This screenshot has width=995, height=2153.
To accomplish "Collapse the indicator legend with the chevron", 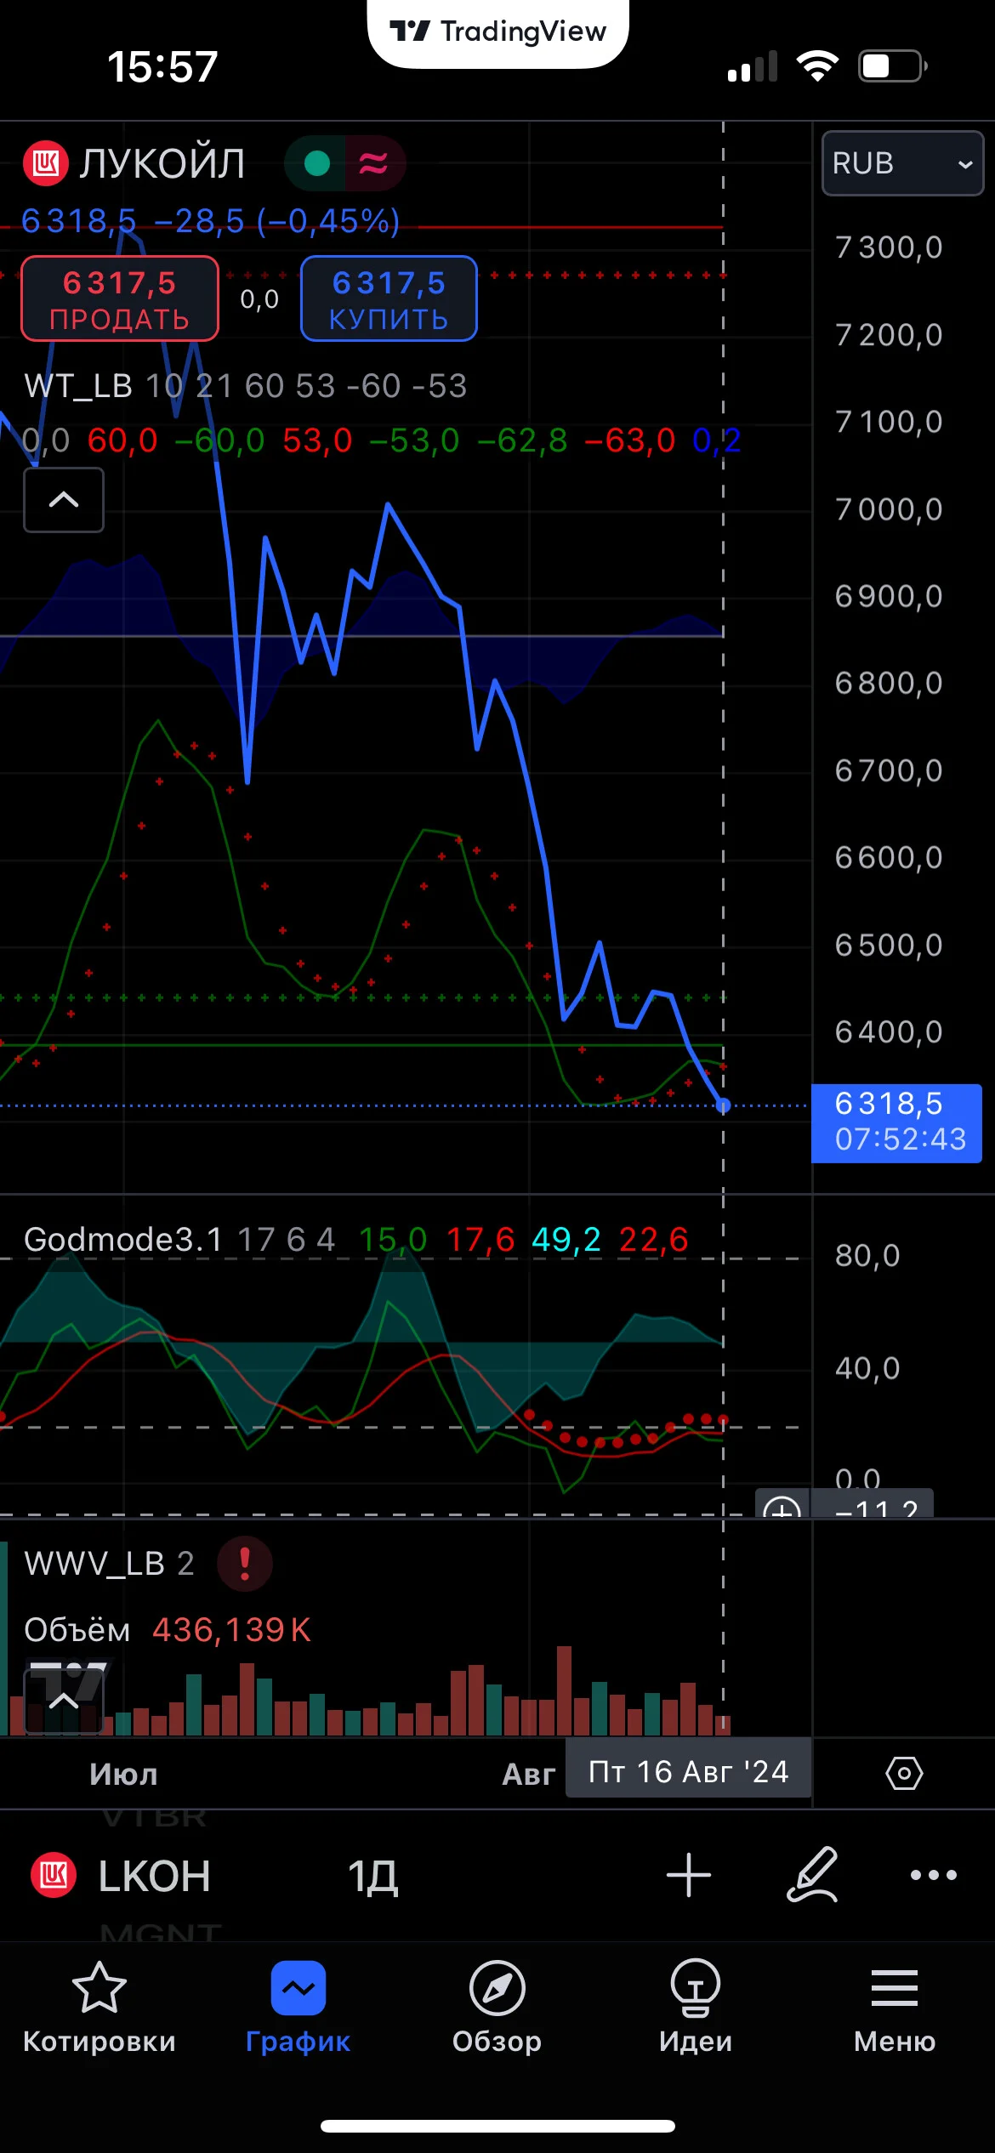I will click(64, 500).
